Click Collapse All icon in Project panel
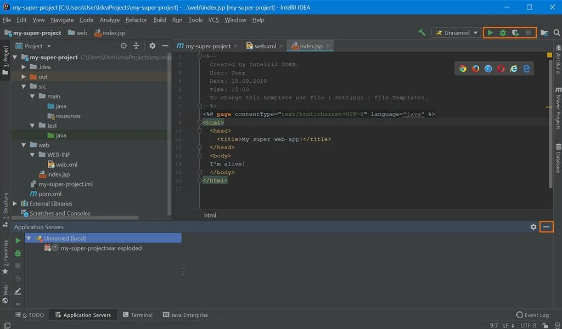 [x=137, y=46]
